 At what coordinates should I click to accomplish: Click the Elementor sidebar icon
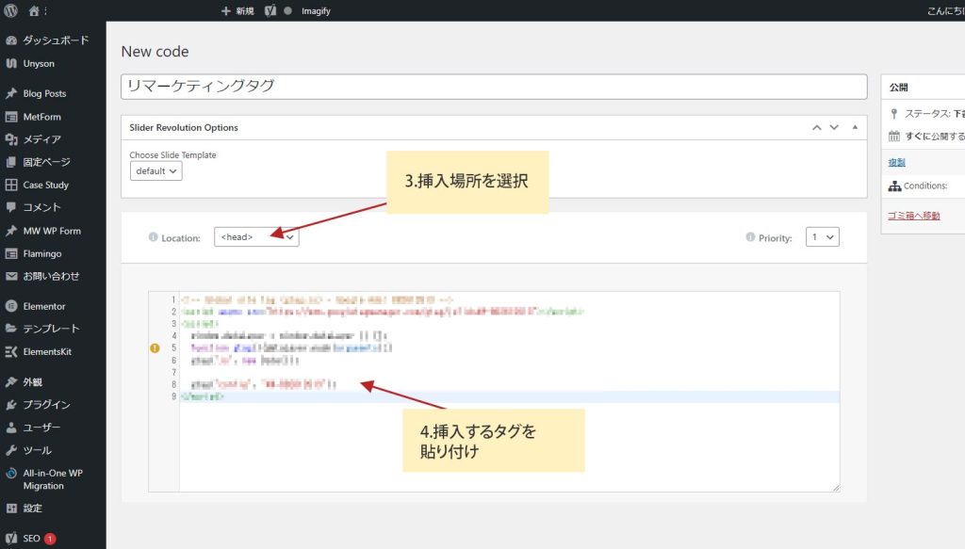coord(11,306)
